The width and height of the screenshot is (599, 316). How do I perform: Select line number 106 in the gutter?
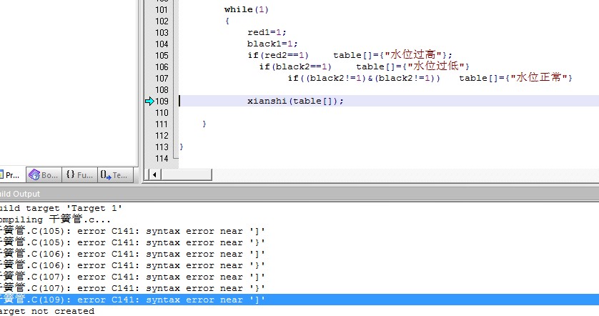coord(162,67)
